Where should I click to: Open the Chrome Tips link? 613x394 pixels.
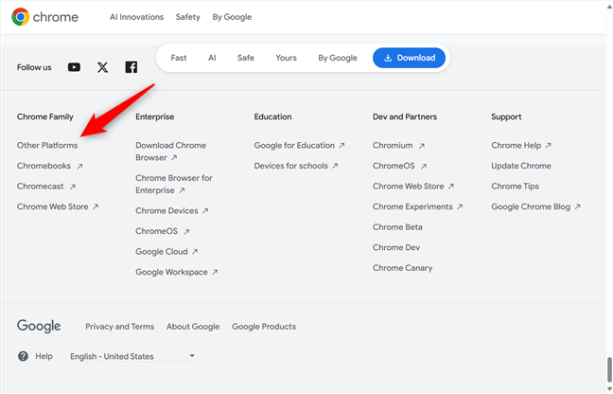(515, 187)
